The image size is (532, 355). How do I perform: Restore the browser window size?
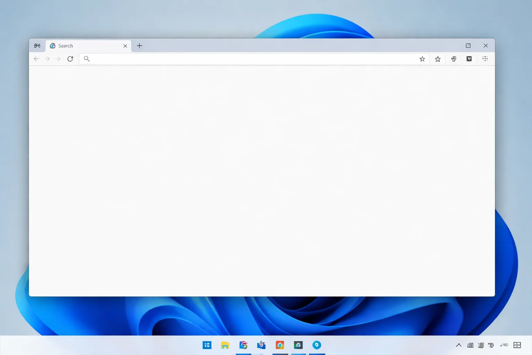coord(468,46)
